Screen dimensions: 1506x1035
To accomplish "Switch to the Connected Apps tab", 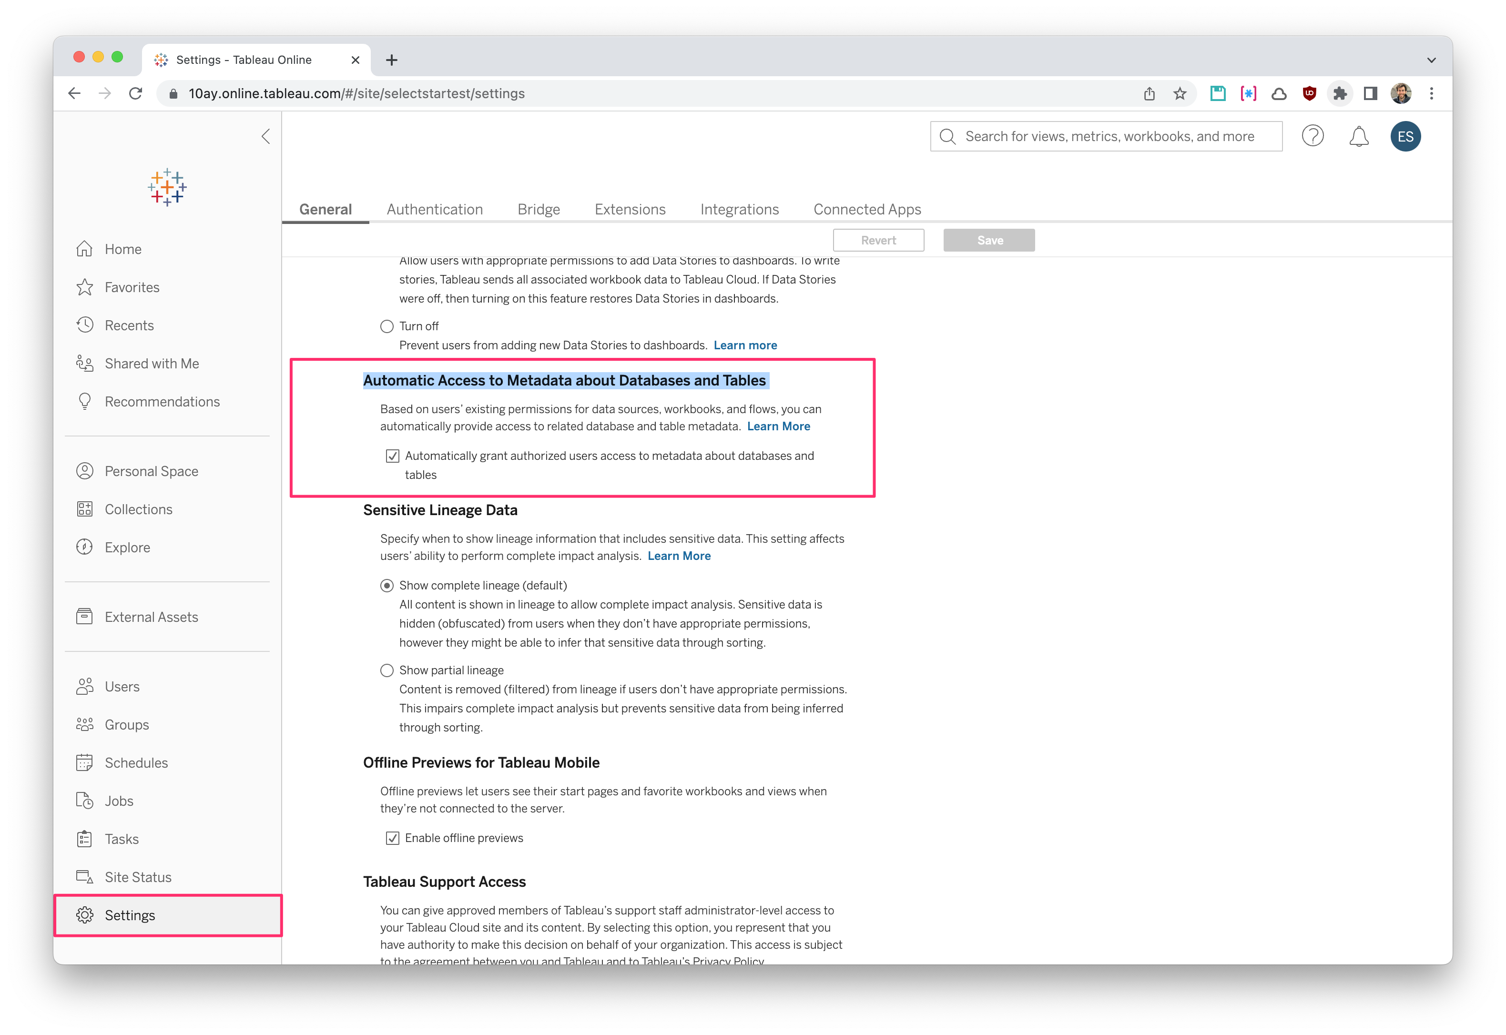I will point(867,210).
